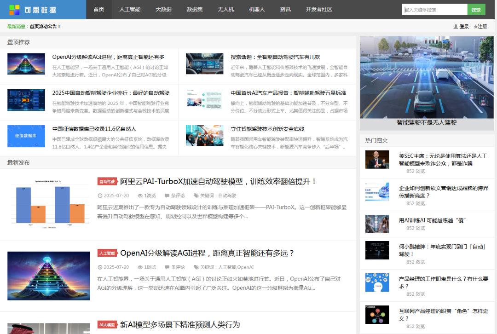Viewport: 497px width, 334px height.
Task: Open the pyramid thumbnail in pinned recommendations
Action: 26,63
